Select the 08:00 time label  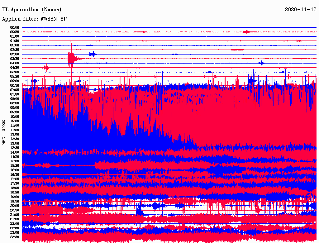[x=15, y=99]
